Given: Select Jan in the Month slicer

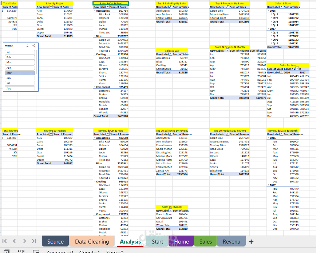Looking at the screenshot, I should pos(20,52).
